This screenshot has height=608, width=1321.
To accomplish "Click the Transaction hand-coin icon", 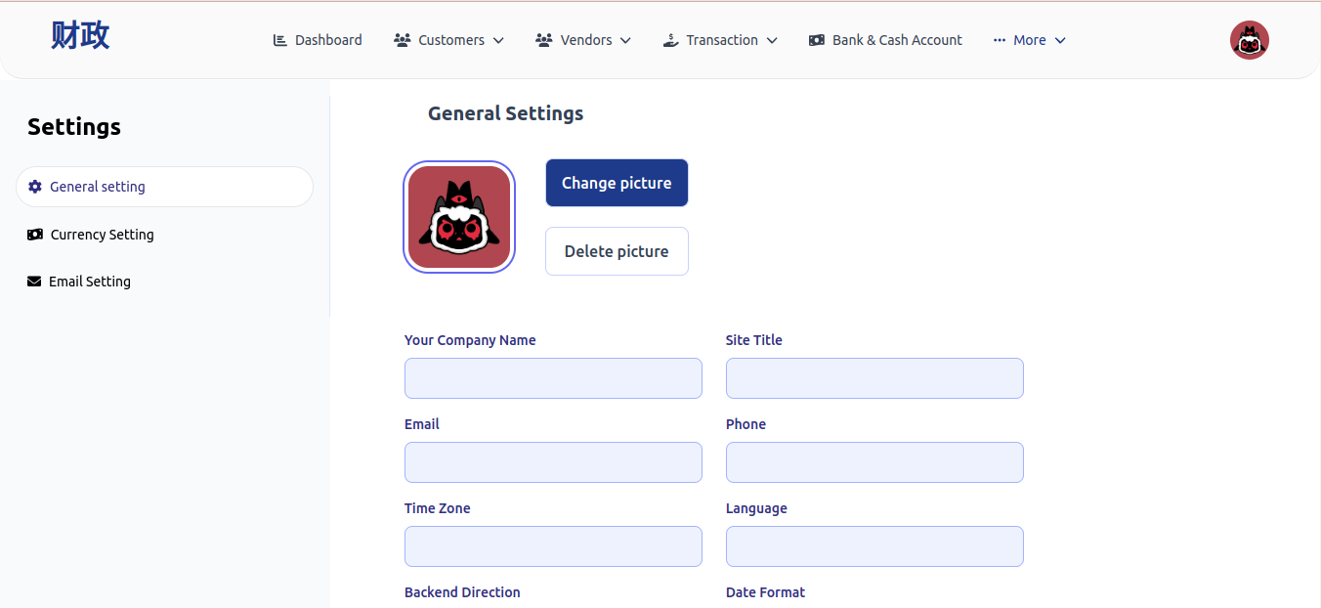I will 670,40.
